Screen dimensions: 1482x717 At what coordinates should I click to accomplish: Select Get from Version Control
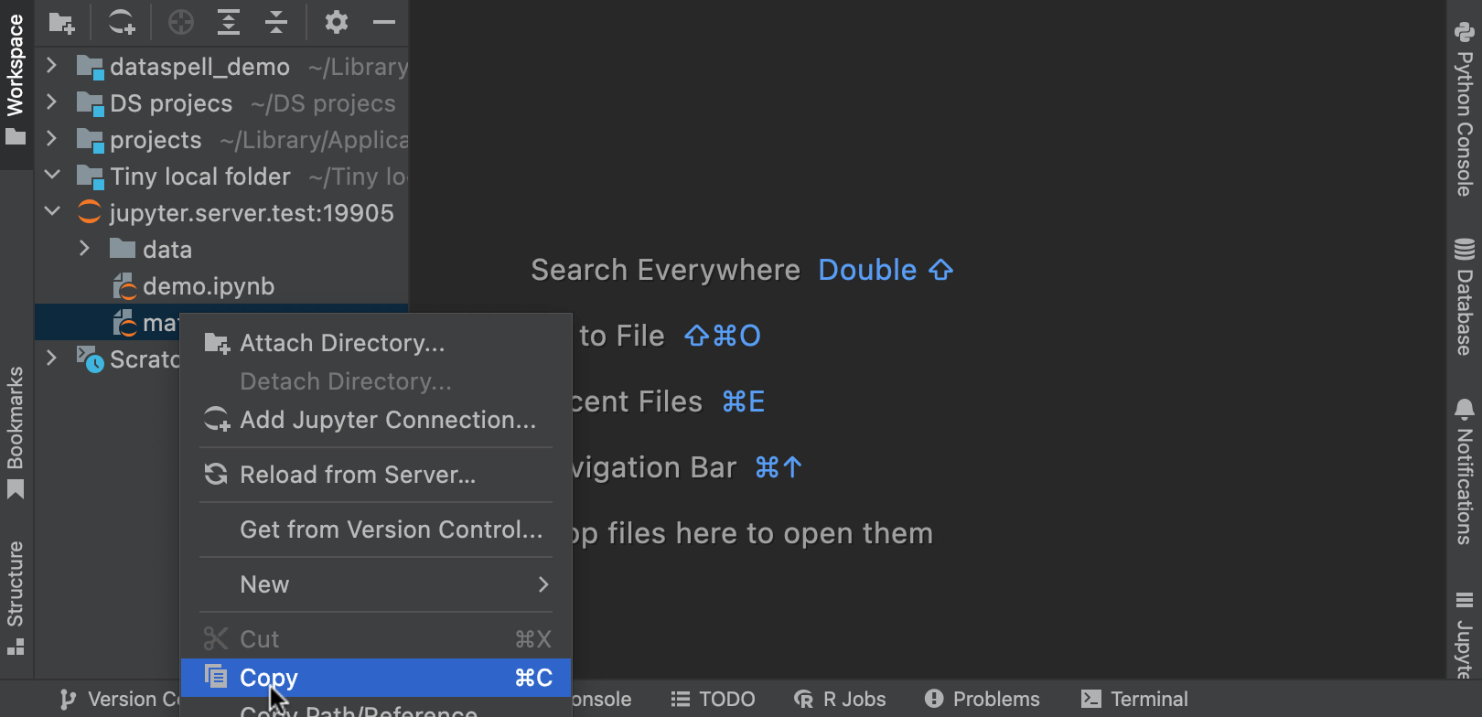(391, 530)
